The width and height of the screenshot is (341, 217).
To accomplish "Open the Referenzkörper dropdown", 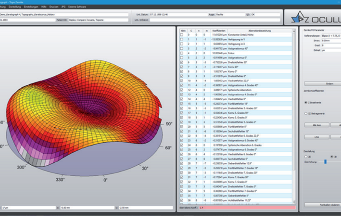I will coord(331,35).
